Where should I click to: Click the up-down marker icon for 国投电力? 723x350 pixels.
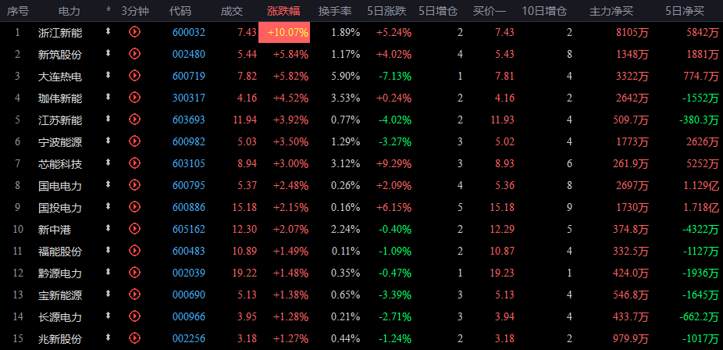[109, 206]
